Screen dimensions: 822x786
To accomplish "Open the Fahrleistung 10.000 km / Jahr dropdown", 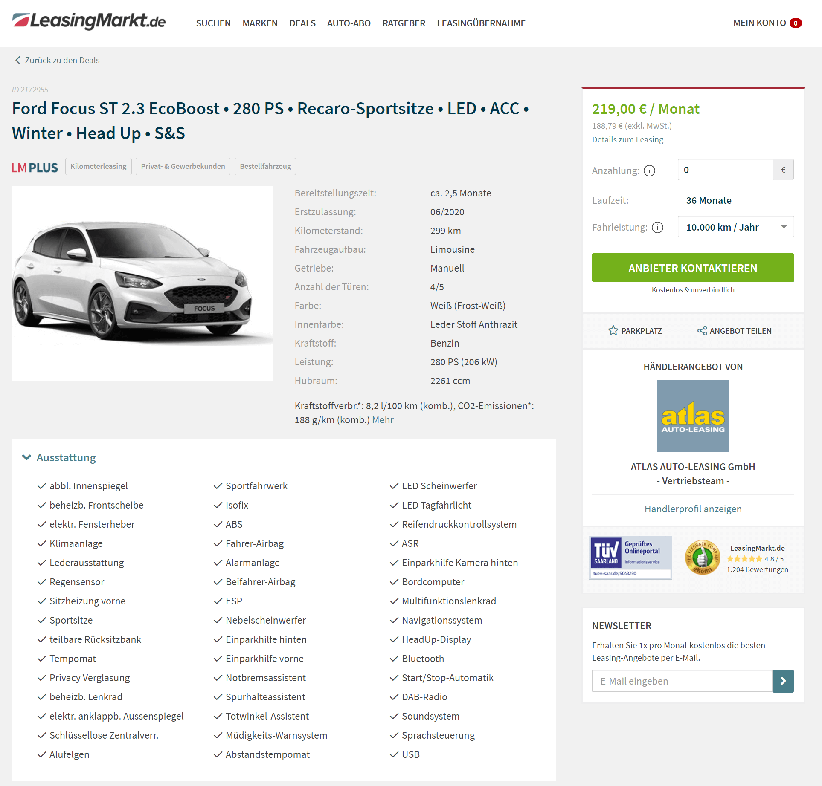I will (735, 227).
